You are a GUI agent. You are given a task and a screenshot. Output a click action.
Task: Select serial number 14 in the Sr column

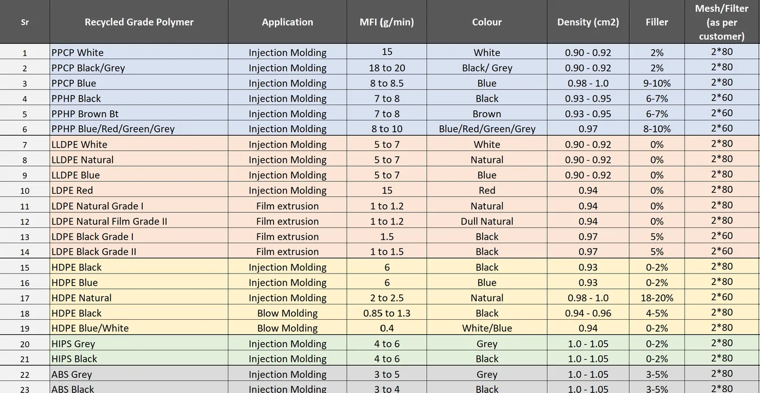(25, 252)
